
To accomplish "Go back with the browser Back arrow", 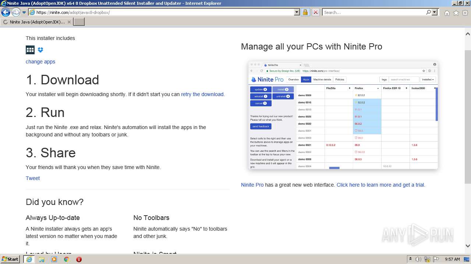I will 6,12.
